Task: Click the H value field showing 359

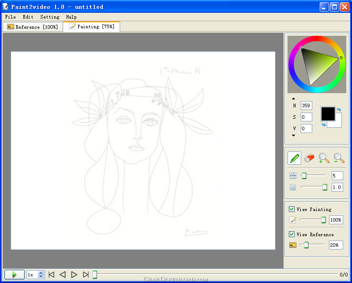Action: (307, 106)
